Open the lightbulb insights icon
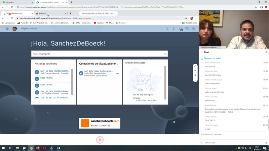Screen dimensions: 269x151 click(x=174, y=29)
